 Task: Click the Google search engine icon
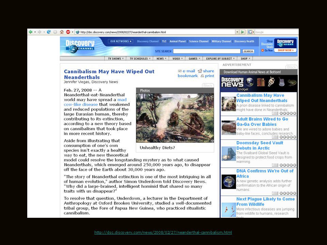[x=250, y=32]
